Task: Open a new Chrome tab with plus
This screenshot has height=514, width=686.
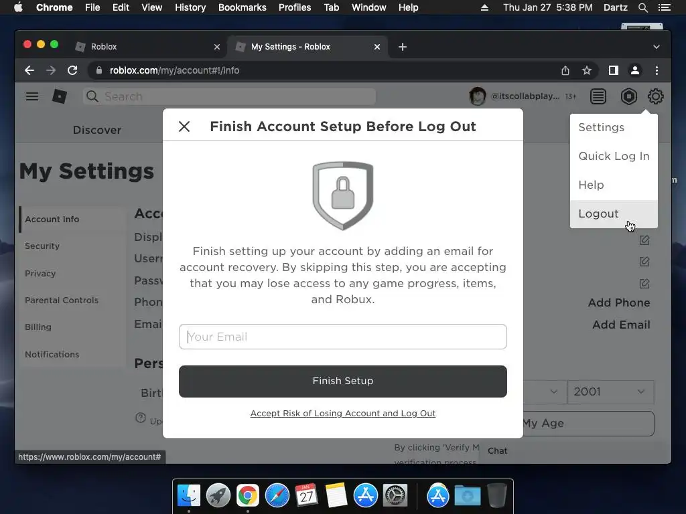Action: pos(403,47)
